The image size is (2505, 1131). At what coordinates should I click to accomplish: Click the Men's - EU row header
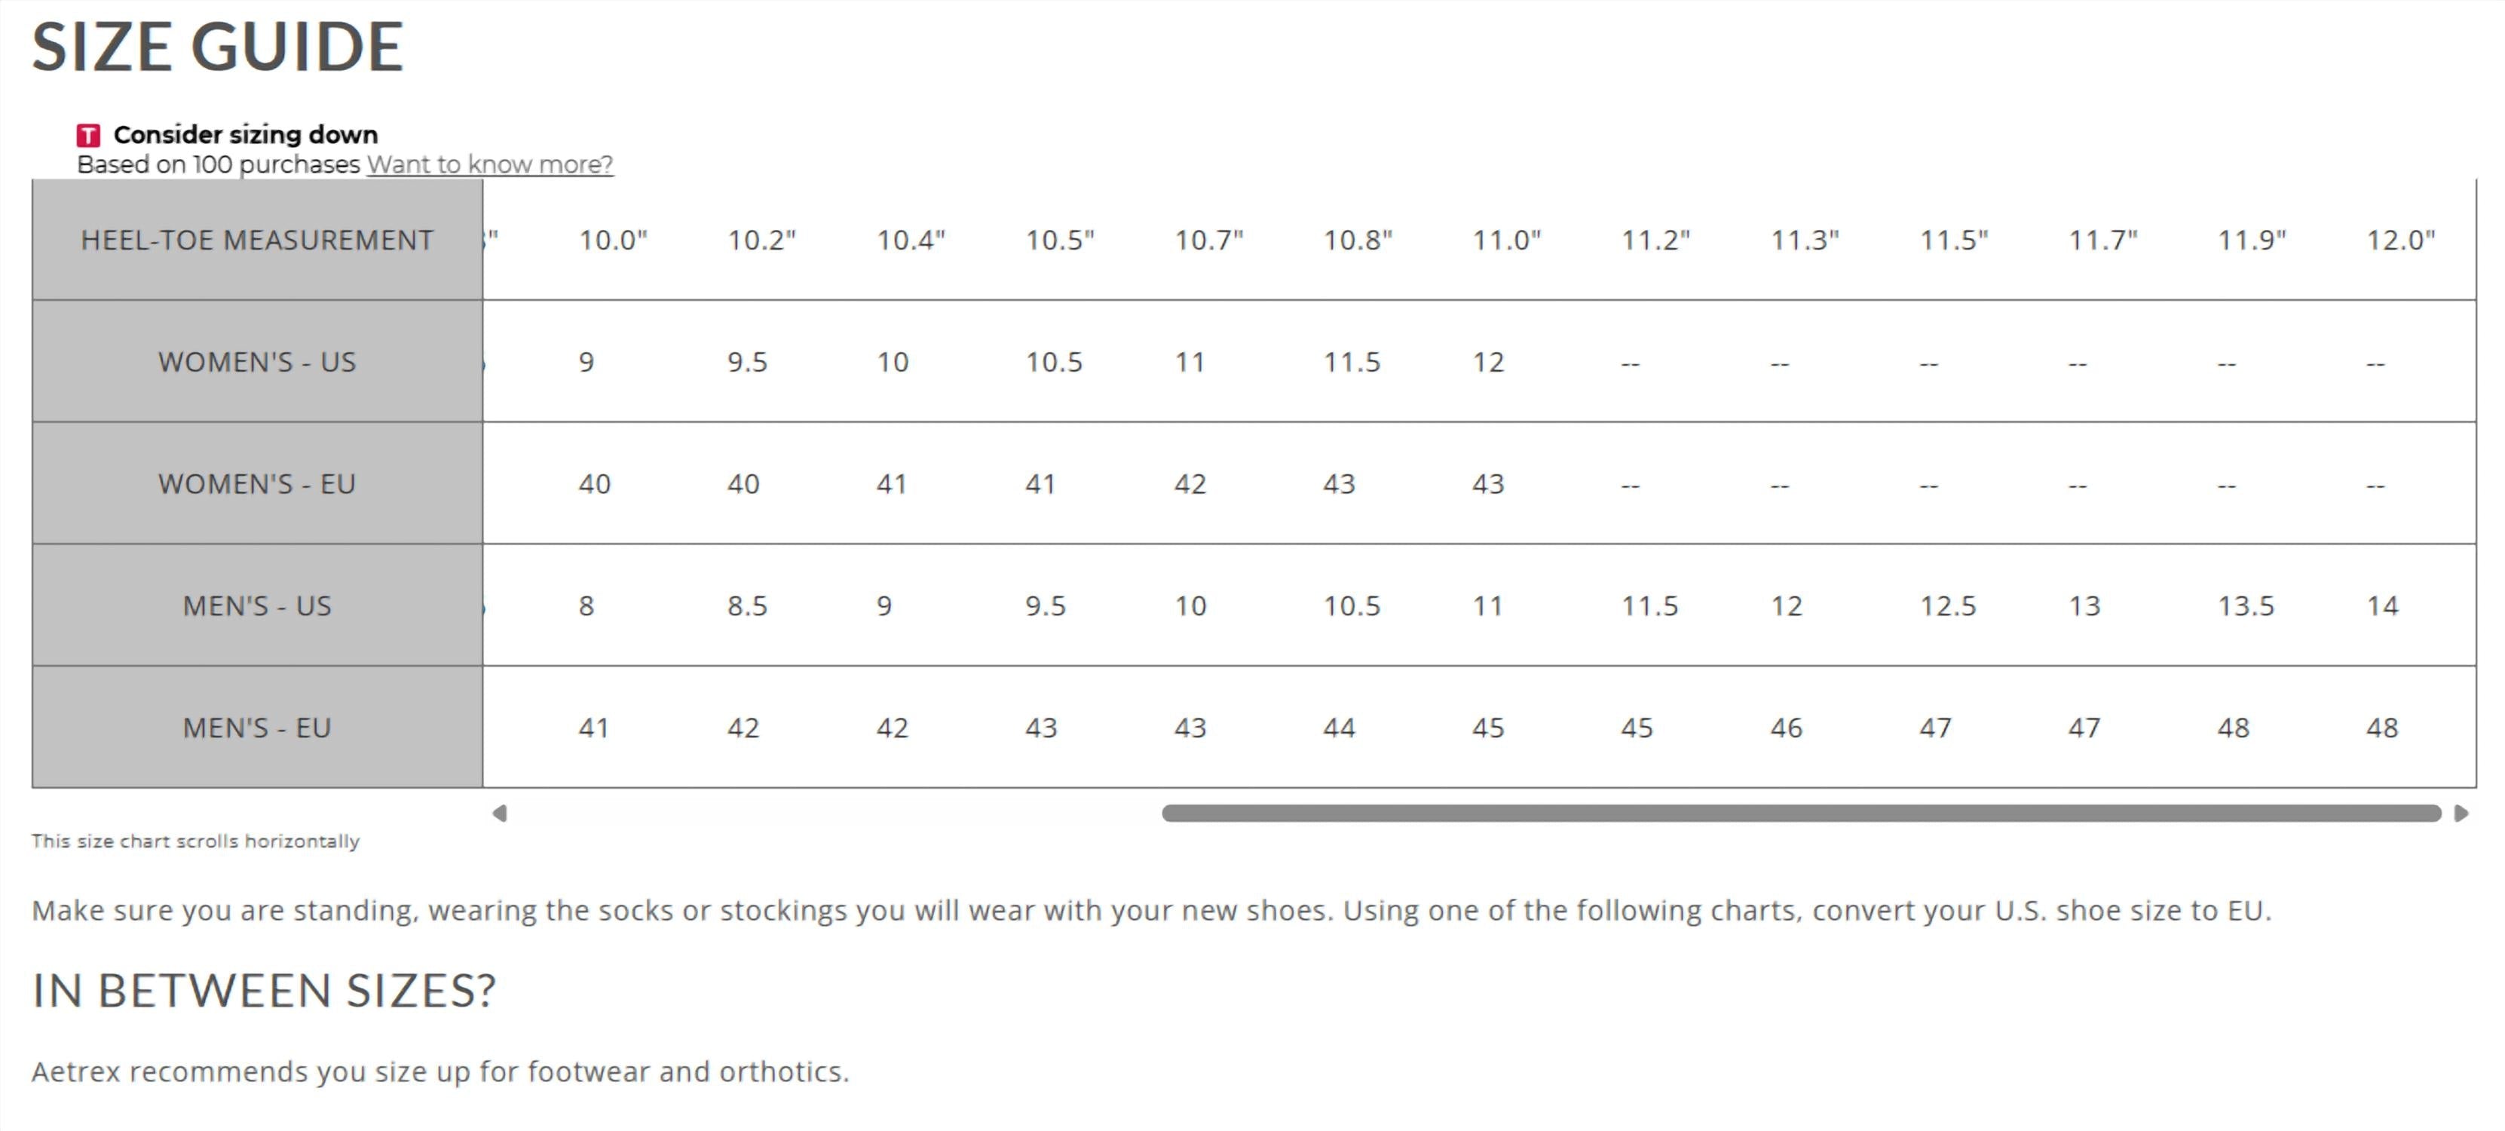(257, 728)
